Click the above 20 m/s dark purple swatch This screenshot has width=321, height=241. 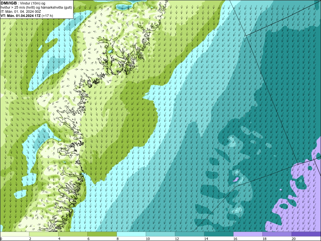coord(306,234)
